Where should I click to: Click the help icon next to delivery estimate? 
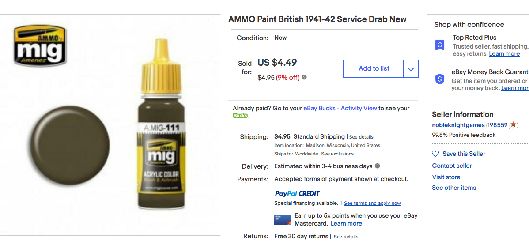coord(378,166)
